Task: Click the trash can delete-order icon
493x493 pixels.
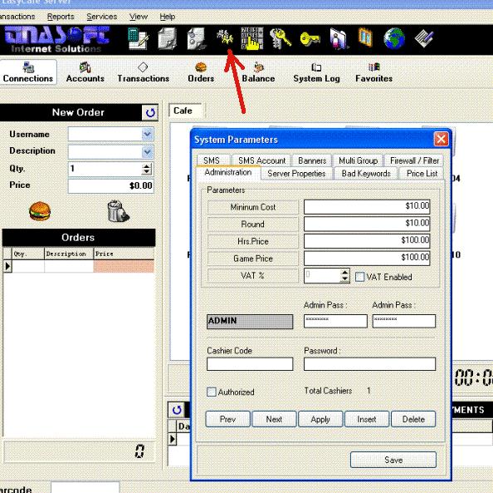Action: point(118,210)
